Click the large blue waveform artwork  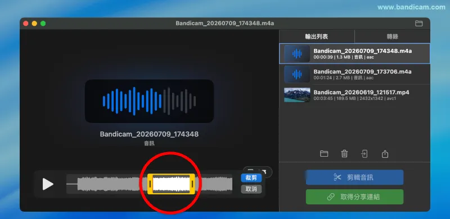click(149, 101)
